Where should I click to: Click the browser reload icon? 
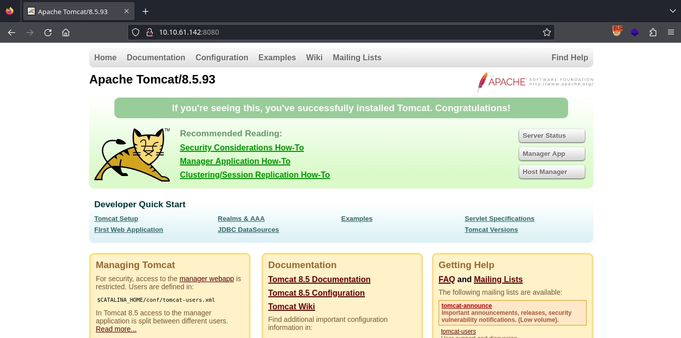[x=48, y=32]
